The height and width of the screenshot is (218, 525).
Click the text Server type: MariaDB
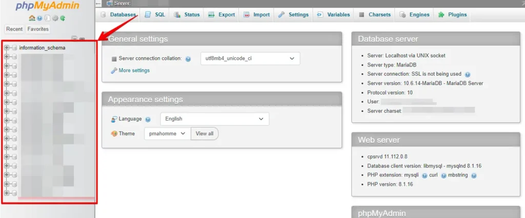(x=392, y=65)
